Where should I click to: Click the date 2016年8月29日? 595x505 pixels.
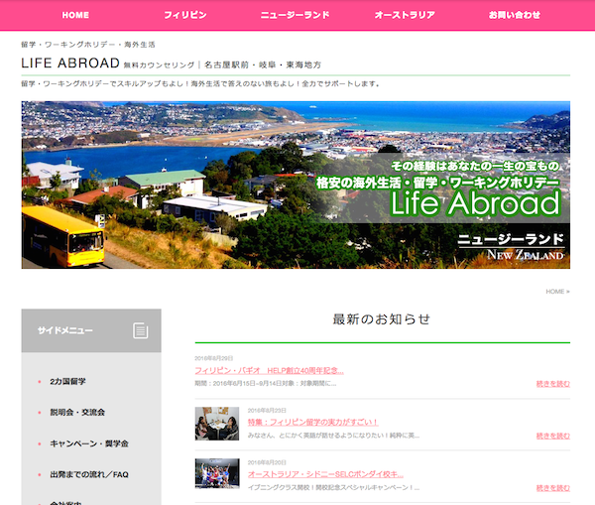[213, 358]
